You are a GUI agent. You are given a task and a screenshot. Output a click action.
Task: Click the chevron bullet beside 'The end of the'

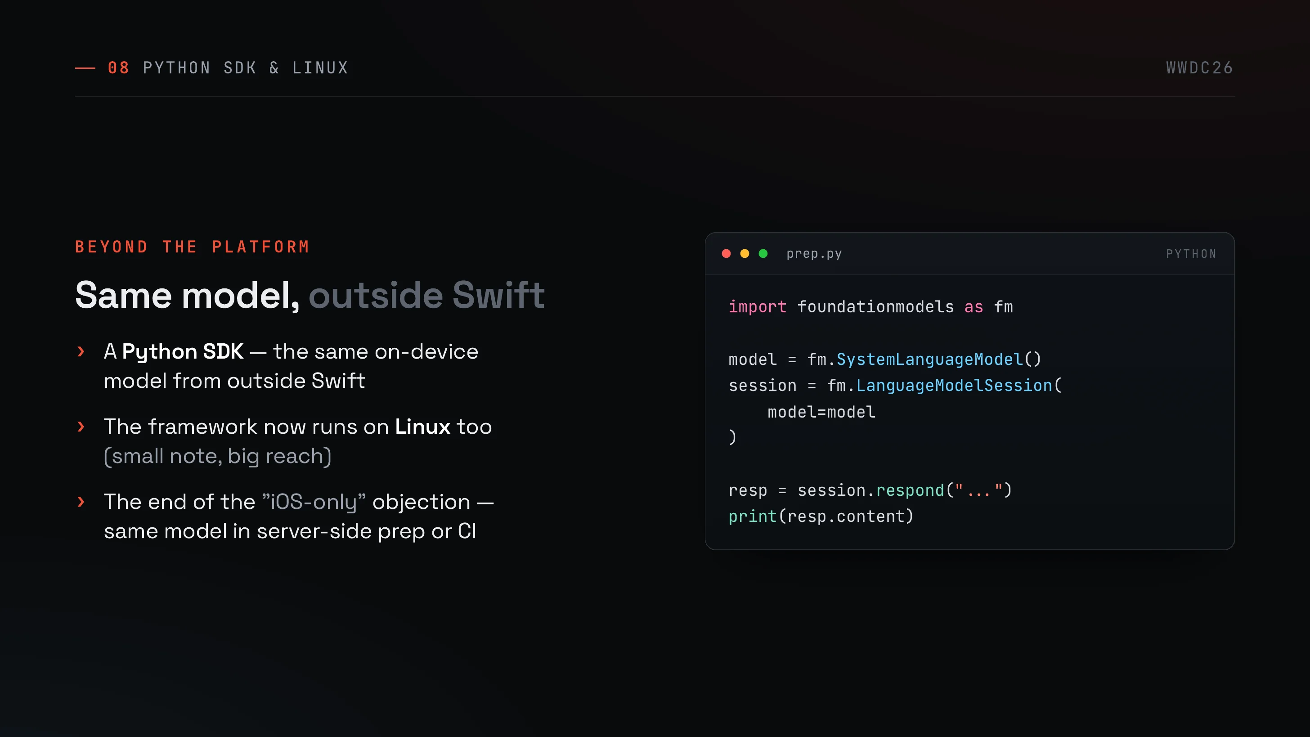81,502
